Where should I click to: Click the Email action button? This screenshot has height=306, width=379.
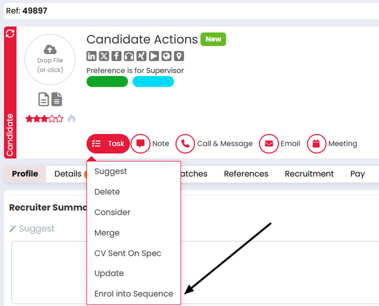pyautogui.click(x=279, y=143)
